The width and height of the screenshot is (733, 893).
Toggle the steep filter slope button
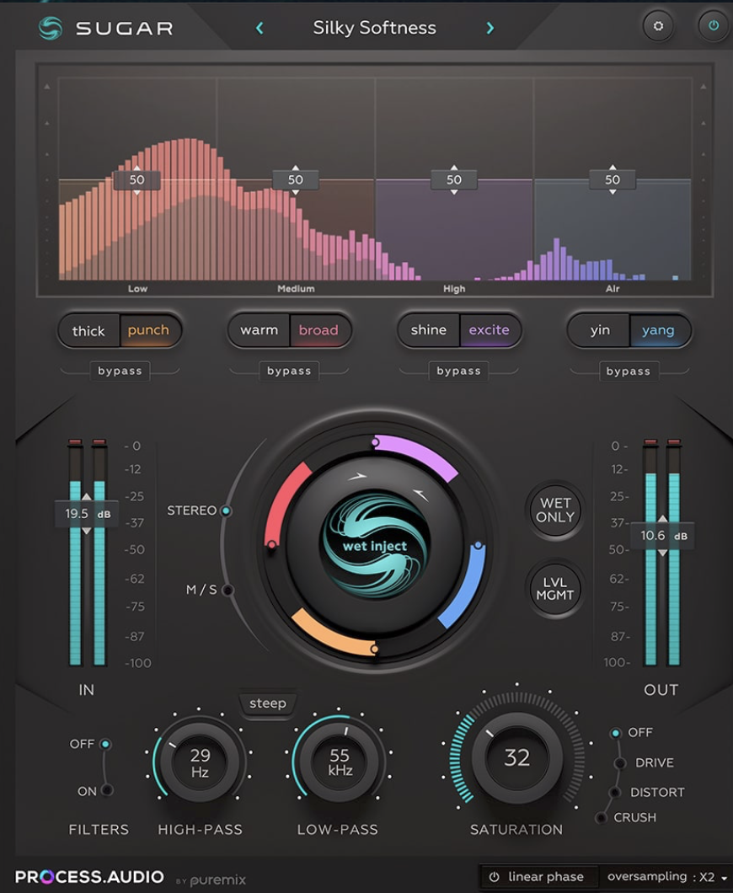pos(268,703)
